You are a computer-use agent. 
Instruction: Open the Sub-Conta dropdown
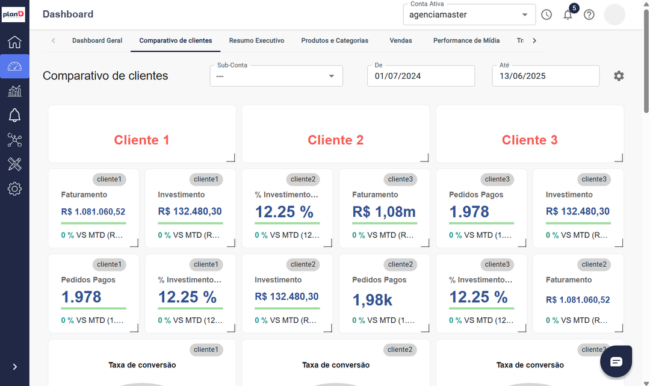click(276, 76)
